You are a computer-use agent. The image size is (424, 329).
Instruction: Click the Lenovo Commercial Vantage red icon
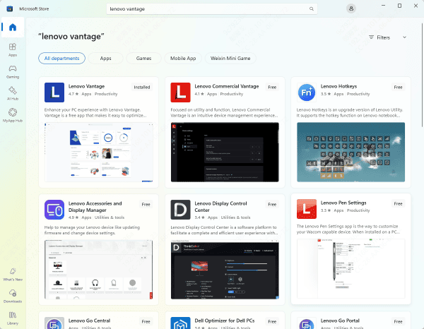pos(180,92)
